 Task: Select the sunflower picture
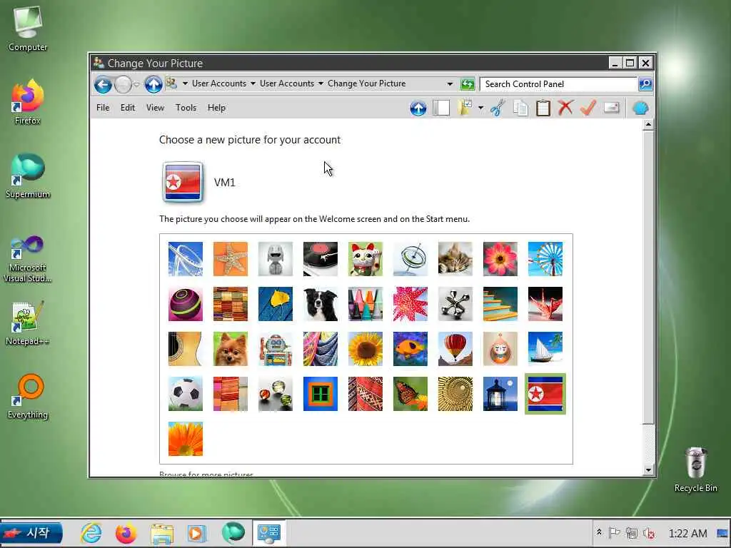pyautogui.click(x=365, y=349)
